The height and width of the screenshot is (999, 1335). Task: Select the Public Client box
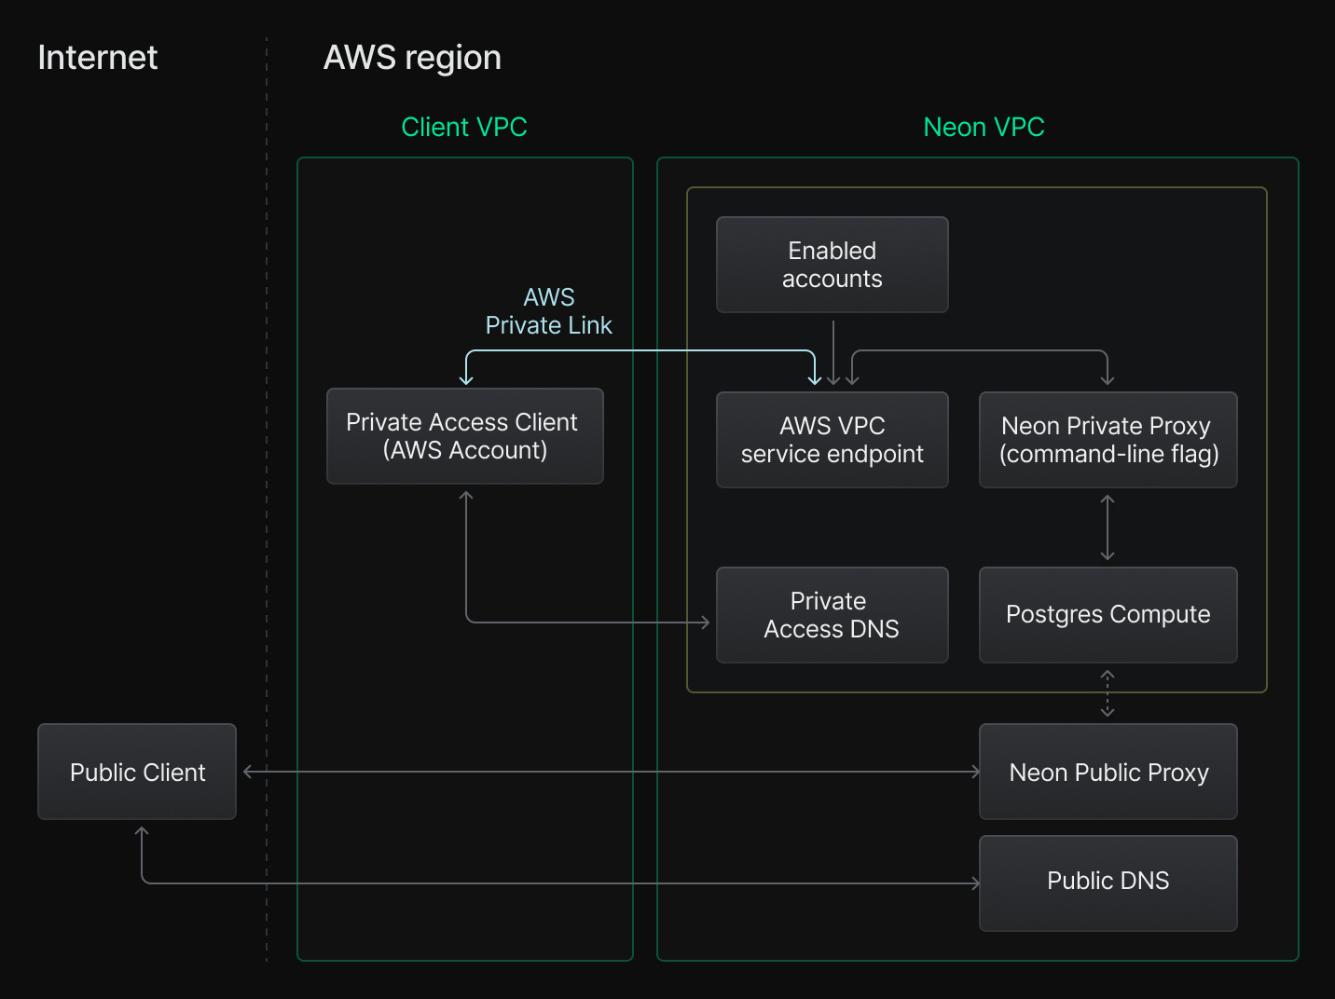[136, 772]
